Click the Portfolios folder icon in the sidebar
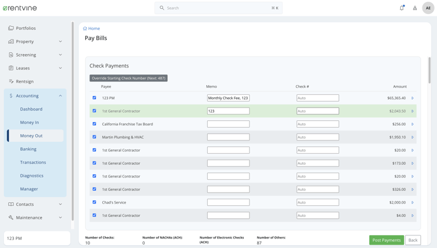The width and height of the screenshot is (437, 248). [11, 28]
